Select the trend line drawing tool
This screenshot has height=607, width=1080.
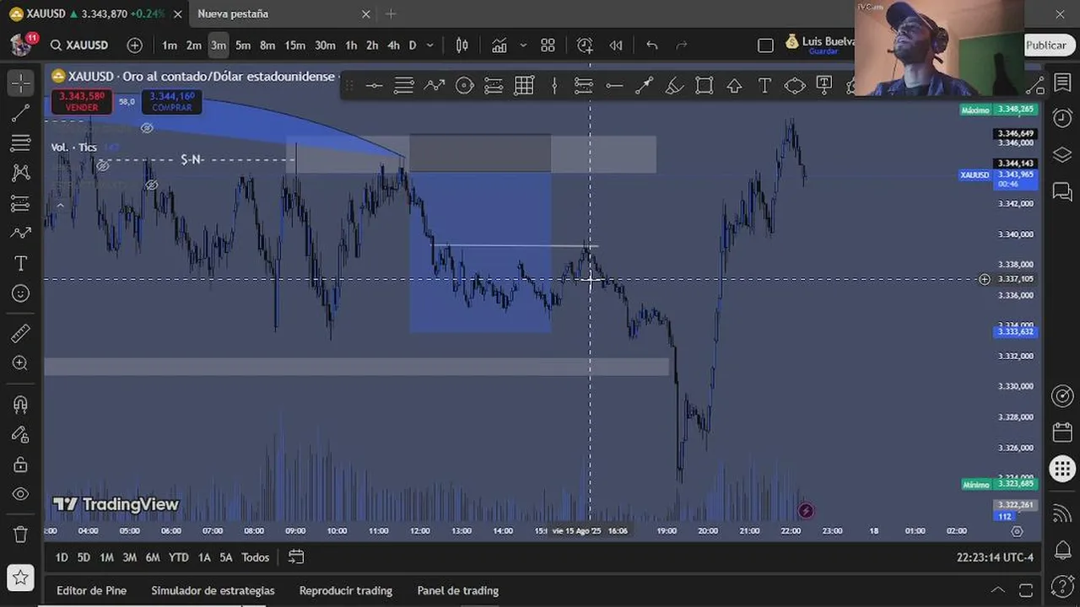pos(20,113)
